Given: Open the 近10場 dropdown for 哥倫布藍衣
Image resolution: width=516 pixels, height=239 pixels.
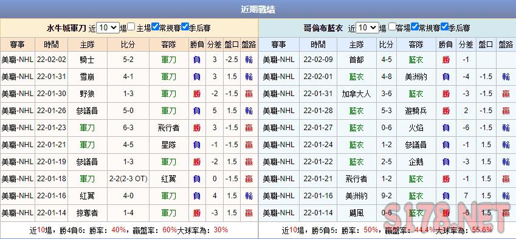Looking at the screenshot, I should [367, 27].
